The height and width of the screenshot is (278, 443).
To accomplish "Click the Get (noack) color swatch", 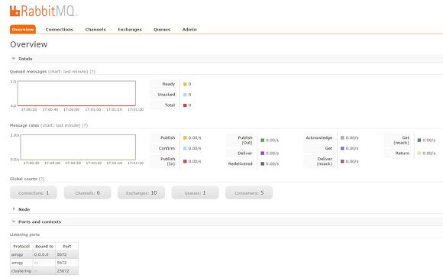I will tap(419, 140).
